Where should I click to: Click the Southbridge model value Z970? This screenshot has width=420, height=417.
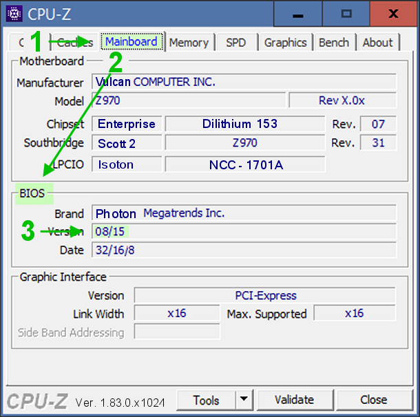point(245,142)
